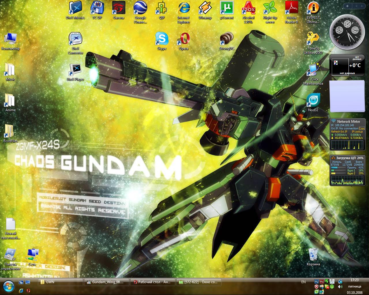This screenshot has width=369, height=295.
Task: Click the taskbar clock showing 17:23
Action: pos(355,280)
